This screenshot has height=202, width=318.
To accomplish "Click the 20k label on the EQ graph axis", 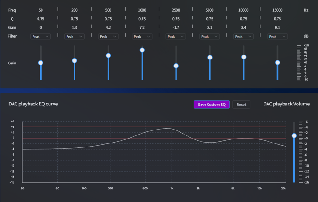I will pos(283,189).
